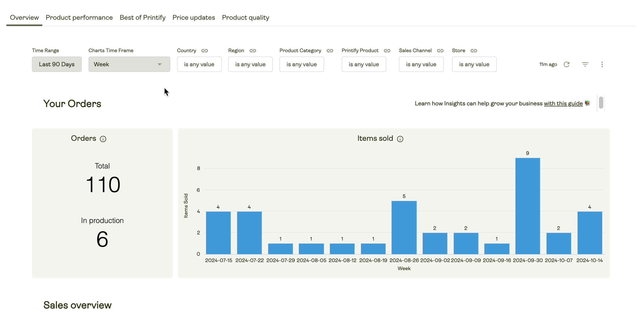Open the Country value filter dropdown

pos(199,64)
